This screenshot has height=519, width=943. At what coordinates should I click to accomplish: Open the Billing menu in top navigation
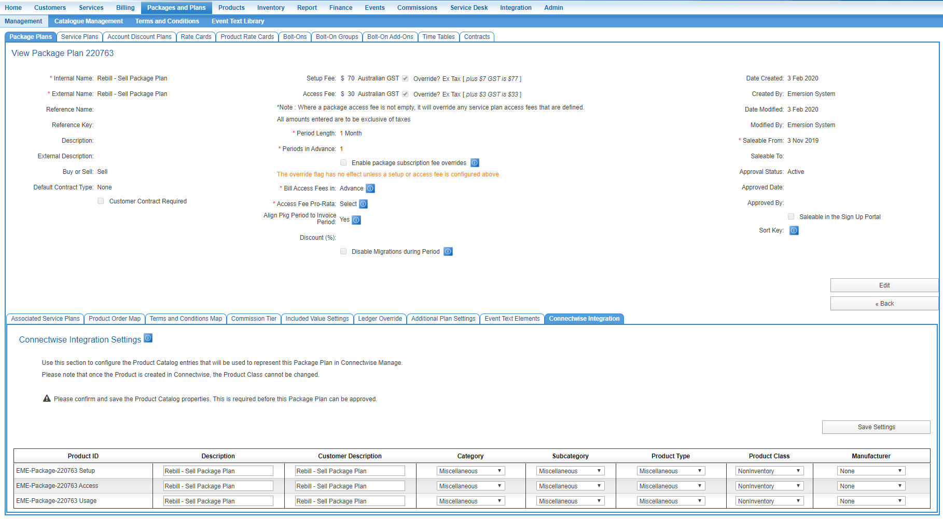click(x=125, y=8)
